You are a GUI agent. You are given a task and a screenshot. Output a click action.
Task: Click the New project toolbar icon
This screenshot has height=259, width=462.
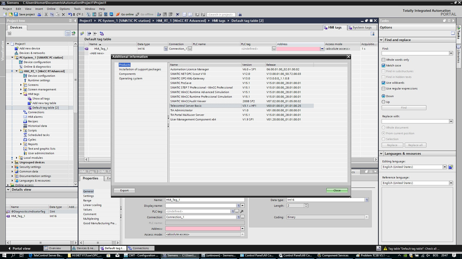click(x=5, y=14)
